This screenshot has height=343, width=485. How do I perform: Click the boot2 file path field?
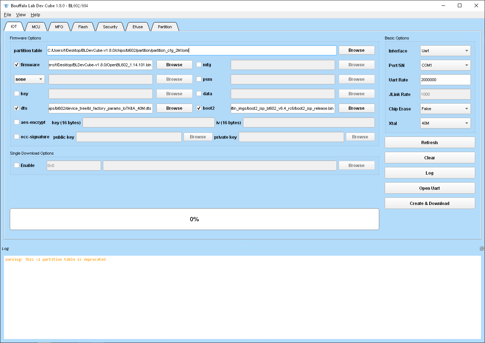tap(283, 108)
